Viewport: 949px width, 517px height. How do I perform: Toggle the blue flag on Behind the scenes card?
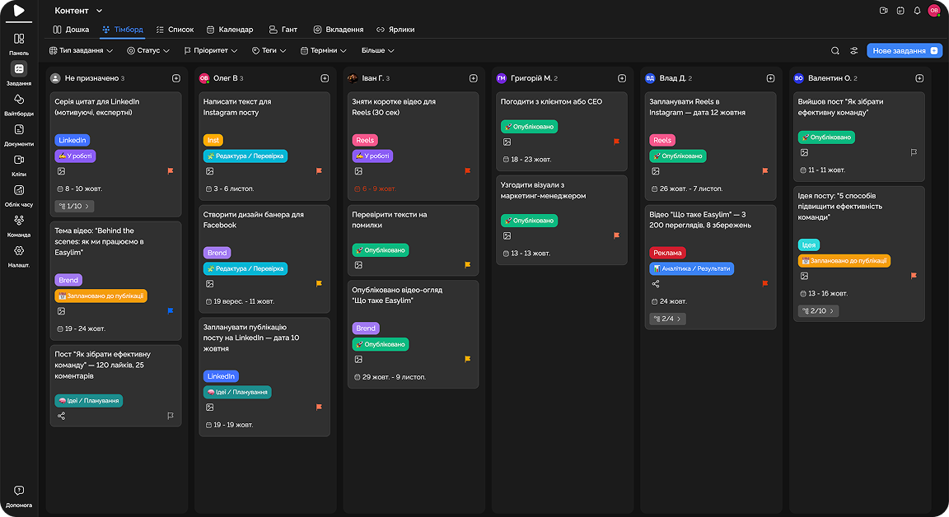pos(171,311)
